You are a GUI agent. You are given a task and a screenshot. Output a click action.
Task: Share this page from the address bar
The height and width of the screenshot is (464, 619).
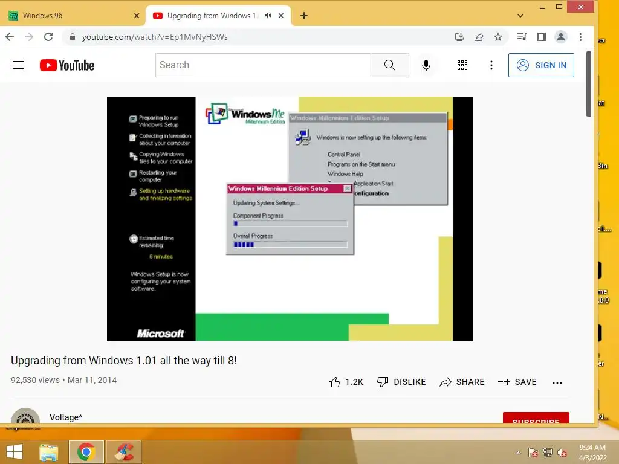pyautogui.click(x=479, y=37)
